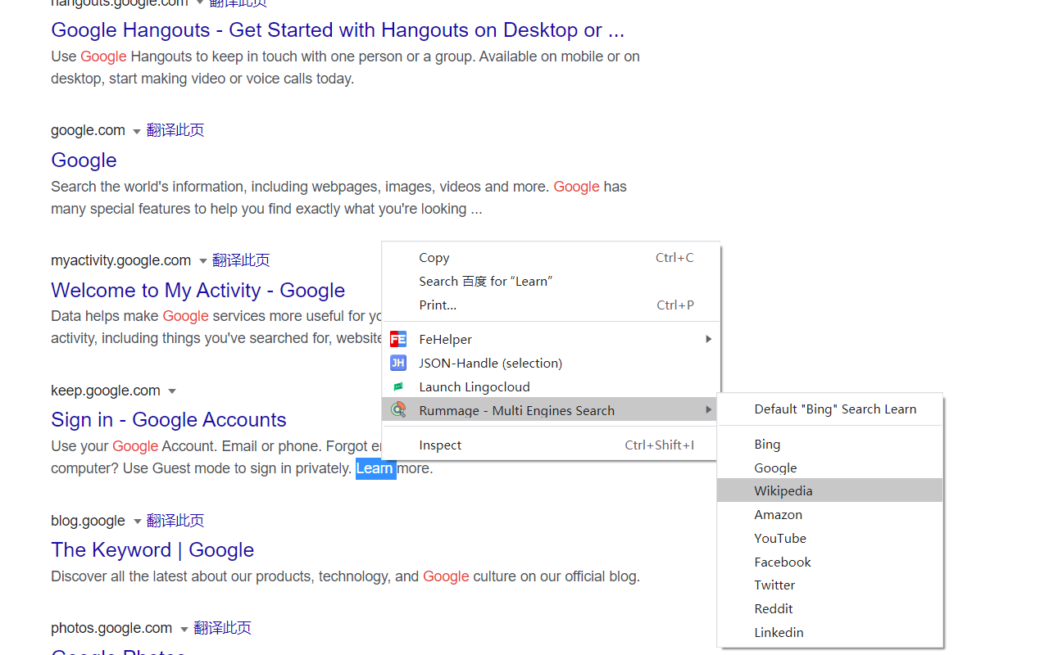Viewport: 1049px width, 655px height.
Task: Open Sign in - Google Accounts result
Action: (x=169, y=420)
